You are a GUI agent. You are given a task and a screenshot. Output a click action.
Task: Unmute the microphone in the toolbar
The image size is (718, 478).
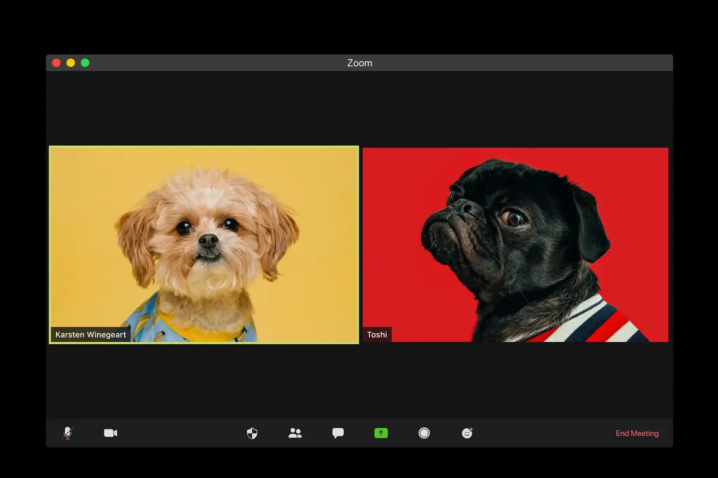[x=68, y=433]
